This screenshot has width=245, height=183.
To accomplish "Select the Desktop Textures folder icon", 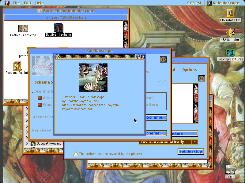I will [x=230, y=53].
